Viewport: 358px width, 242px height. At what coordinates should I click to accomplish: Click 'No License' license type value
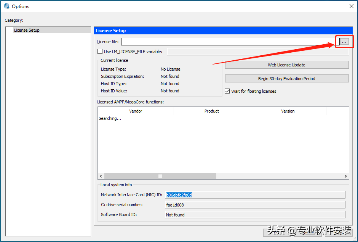point(170,69)
